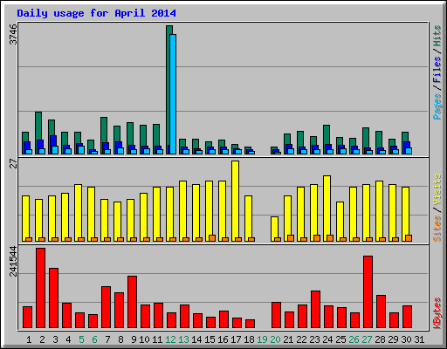This screenshot has width=447, height=349.
Task: Click the yellow visits bar on day 5
Action: tap(78, 213)
